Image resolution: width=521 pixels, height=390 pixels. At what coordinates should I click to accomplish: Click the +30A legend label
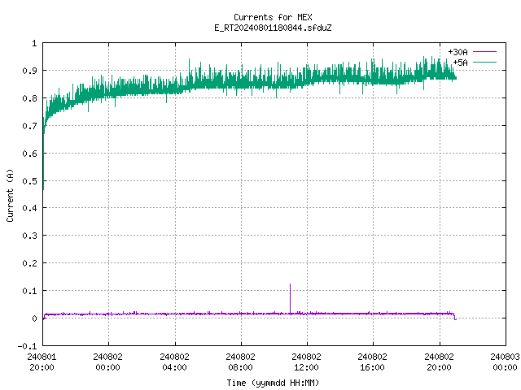(x=458, y=52)
